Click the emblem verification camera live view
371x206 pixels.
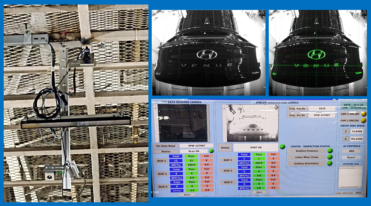tap(252, 123)
